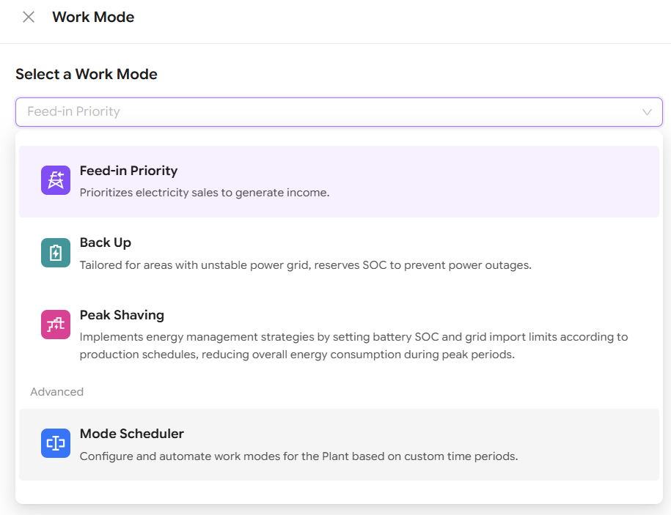Choose the Back Up work mode title
The image size is (671, 515).
[x=106, y=242]
